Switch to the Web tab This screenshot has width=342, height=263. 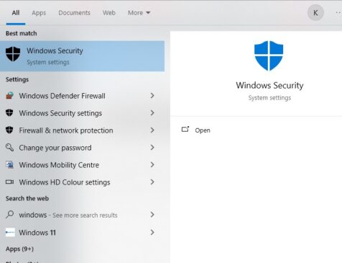(x=109, y=13)
